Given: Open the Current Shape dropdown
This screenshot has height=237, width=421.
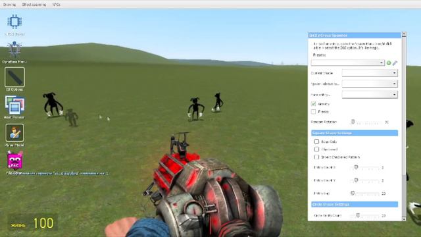Looking at the screenshot, I should [x=370, y=73].
